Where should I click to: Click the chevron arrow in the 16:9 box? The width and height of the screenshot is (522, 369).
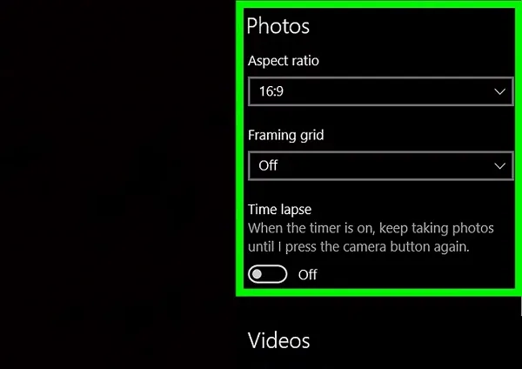tap(499, 91)
